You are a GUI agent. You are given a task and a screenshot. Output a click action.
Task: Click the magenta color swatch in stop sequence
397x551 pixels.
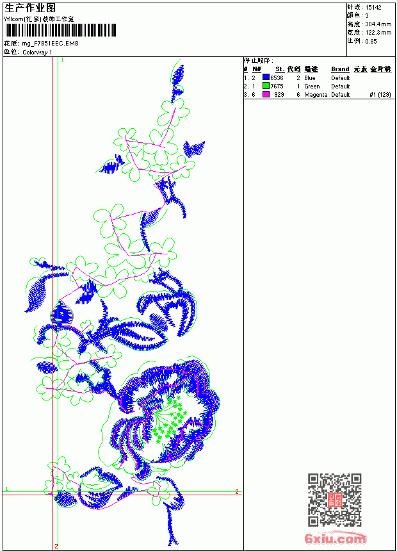point(266,94)
